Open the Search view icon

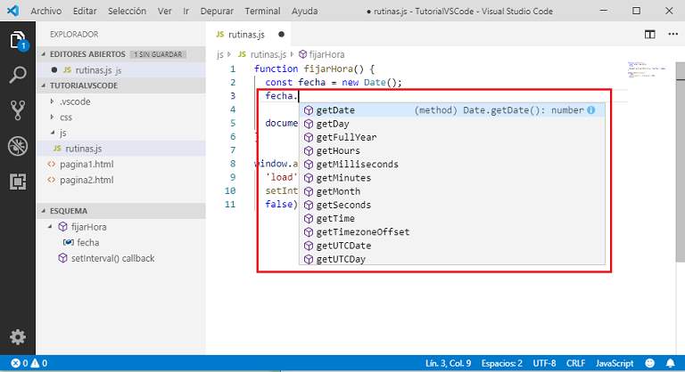tap(18, 75)
